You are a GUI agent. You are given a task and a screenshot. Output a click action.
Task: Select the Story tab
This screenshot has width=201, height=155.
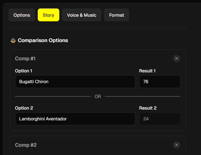pyautogui.click(x=49, y=15)
